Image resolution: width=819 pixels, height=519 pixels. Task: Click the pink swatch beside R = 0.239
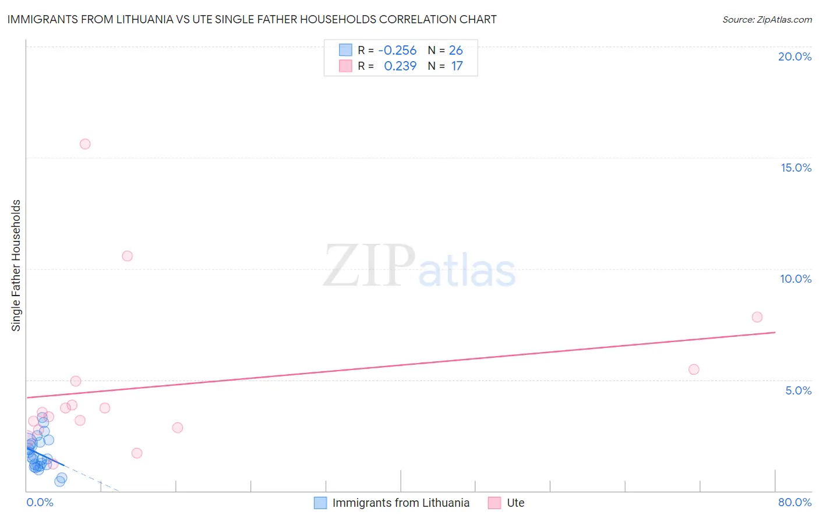(345, 66)
